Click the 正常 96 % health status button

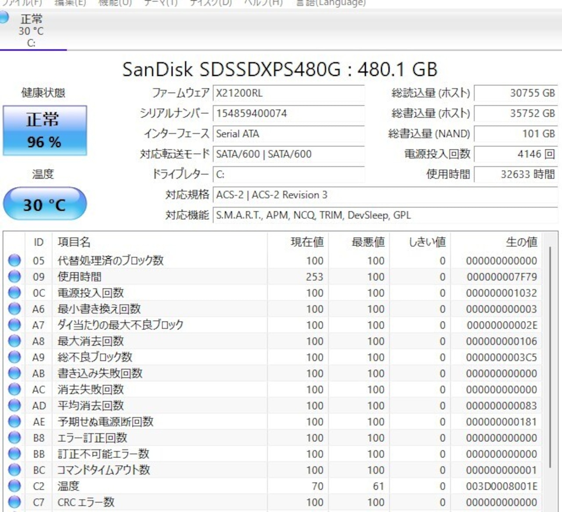coord(45,130)
